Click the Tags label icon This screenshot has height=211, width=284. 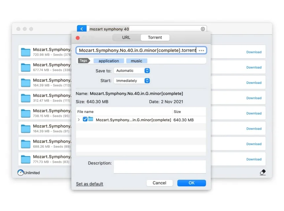tap(84, 61)
